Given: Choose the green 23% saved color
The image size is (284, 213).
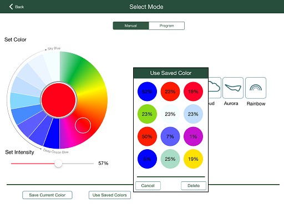Looking at the screenshot, I should (147, 114).
